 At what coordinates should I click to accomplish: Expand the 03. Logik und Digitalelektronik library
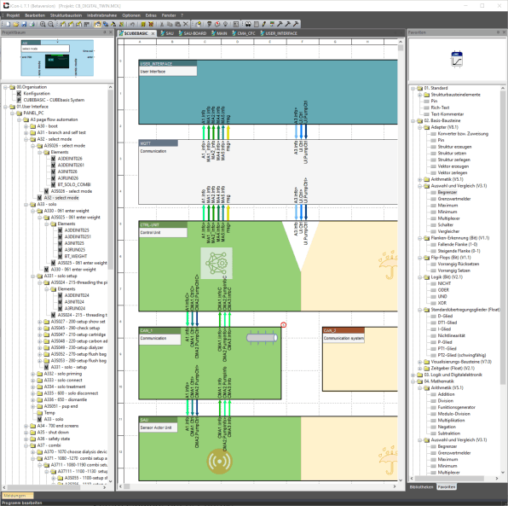[413, 375]
